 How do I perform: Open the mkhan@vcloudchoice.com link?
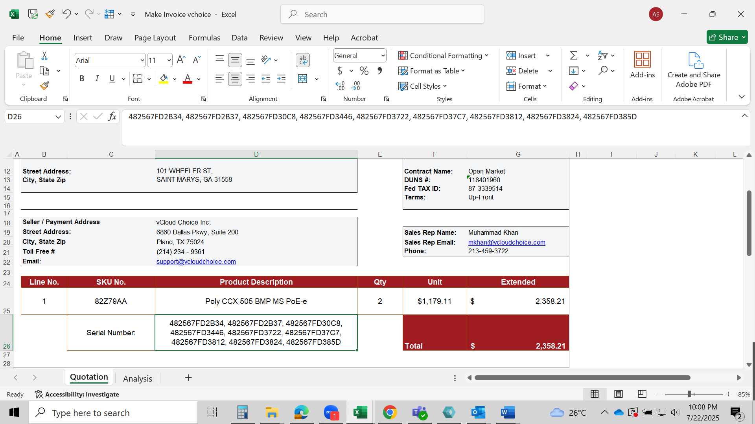pos(506,242)
